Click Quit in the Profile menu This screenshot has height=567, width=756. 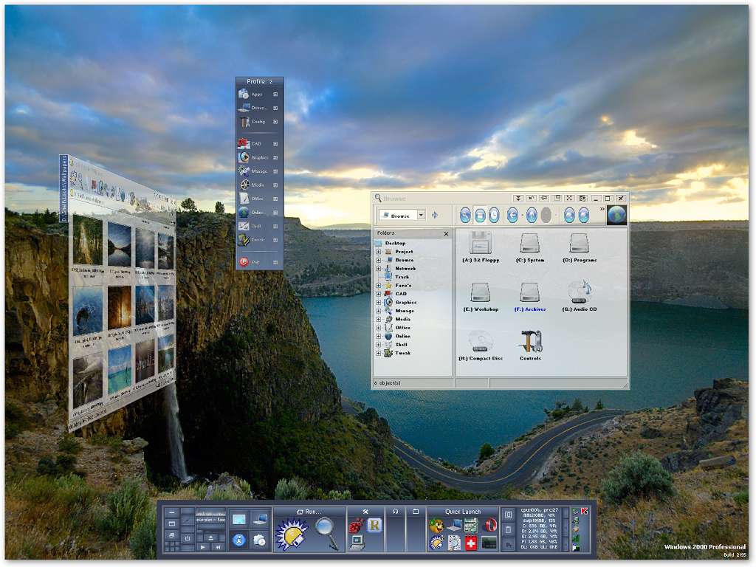pos(255,262)
